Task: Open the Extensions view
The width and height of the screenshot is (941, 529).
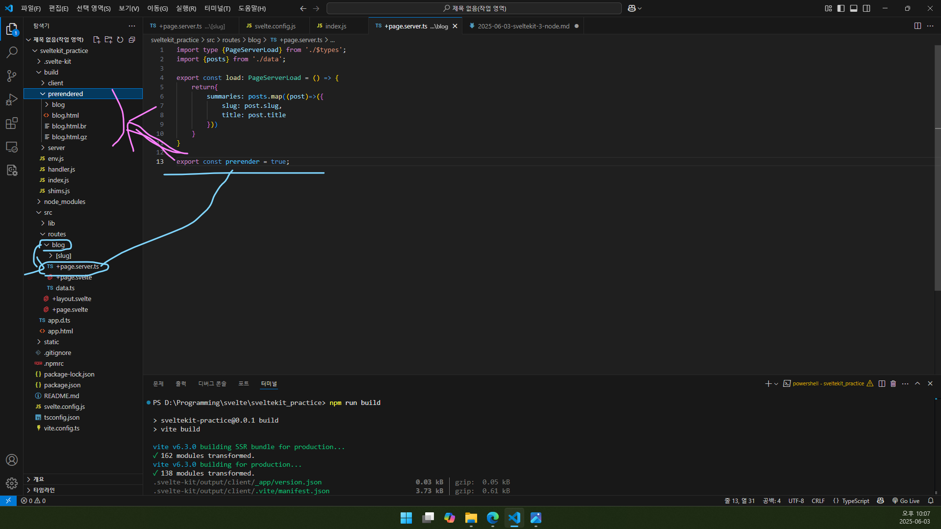Action: (12, 123)
